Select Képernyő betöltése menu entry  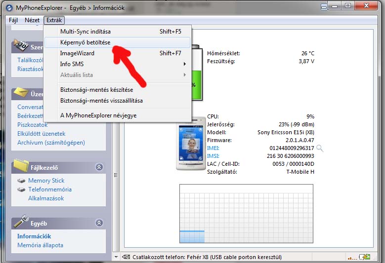[x=117, y=42]
